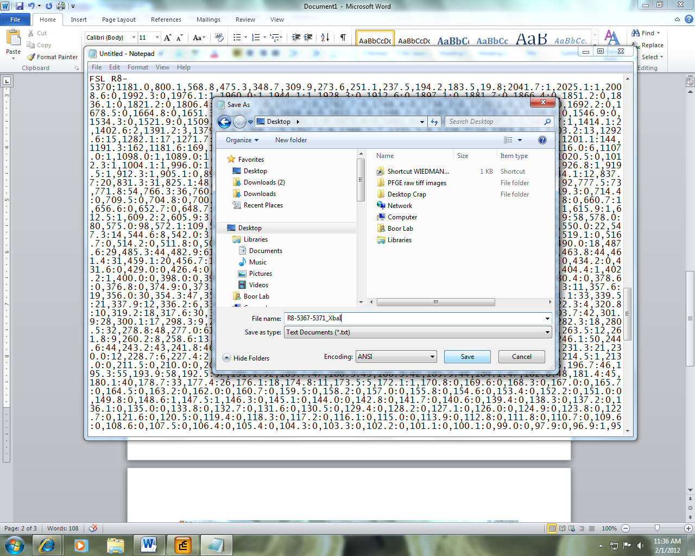
Task: Click the refresh button beside the address bar
Action: pos(434,122)
